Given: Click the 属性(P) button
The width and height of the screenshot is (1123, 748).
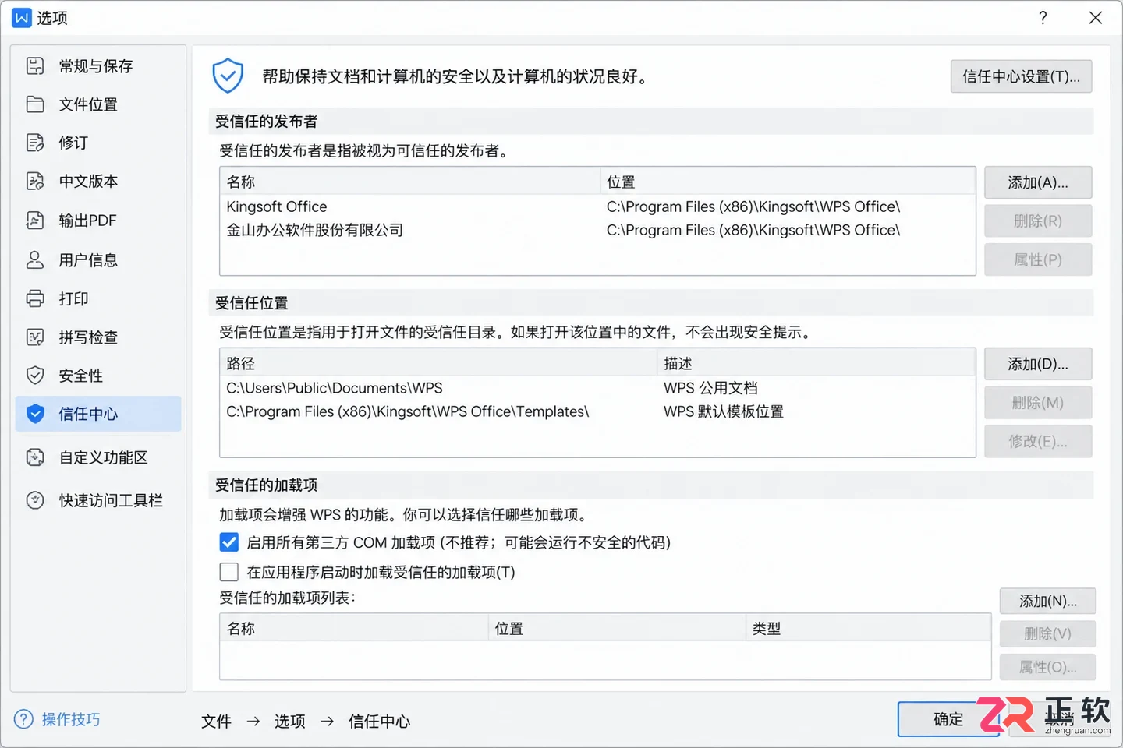Looking at the screenshot, I should pyautogui.click(x=1038, y=259).
